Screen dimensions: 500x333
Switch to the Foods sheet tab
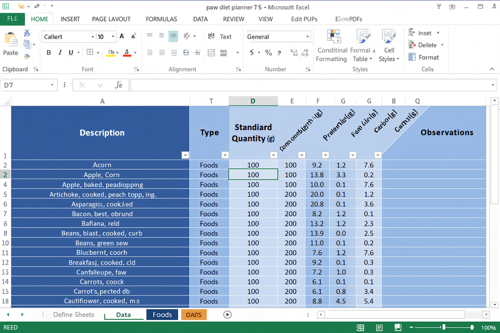pyautogui.click(x=162, y=315)
